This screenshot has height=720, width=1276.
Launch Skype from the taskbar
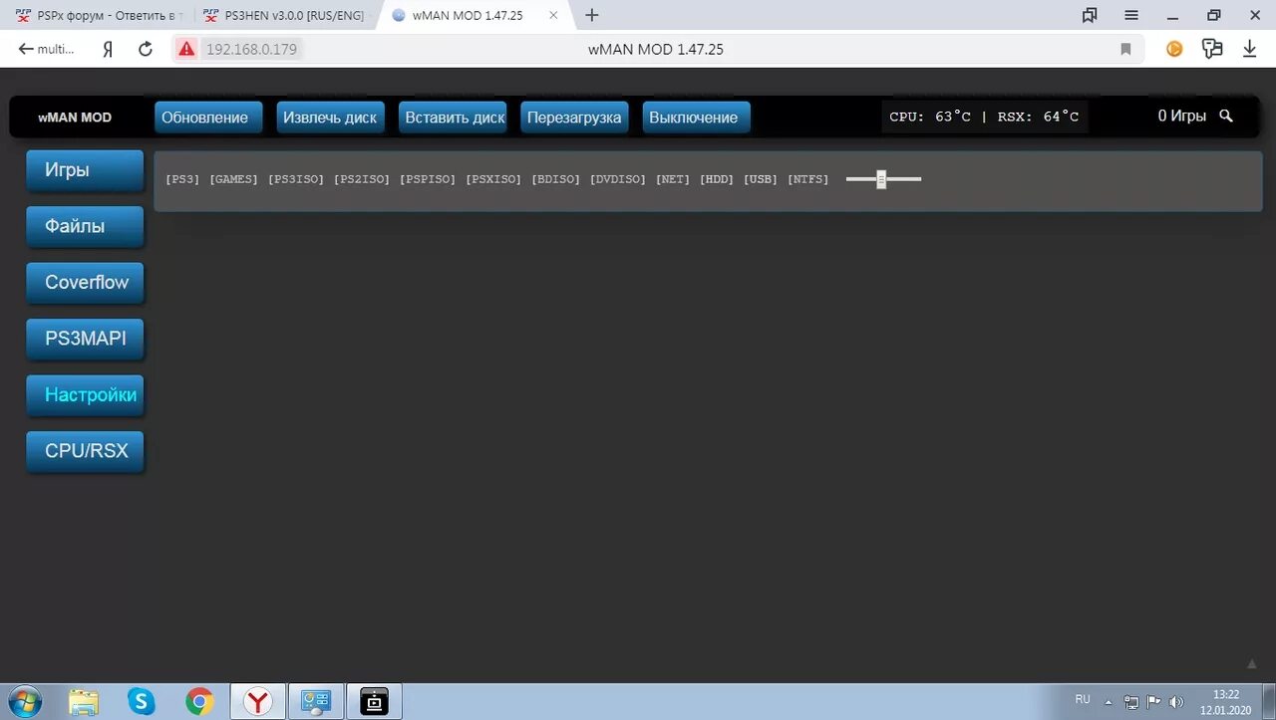click(142, 702)
